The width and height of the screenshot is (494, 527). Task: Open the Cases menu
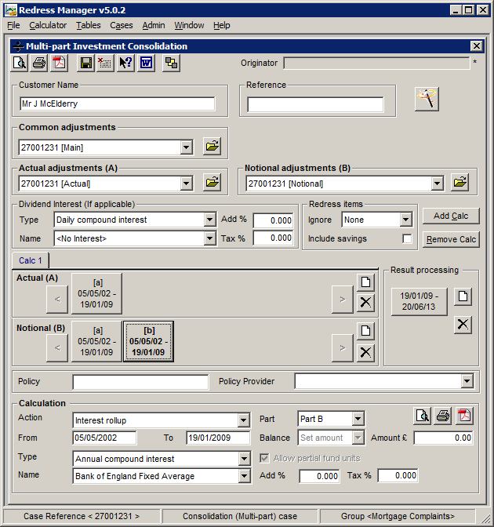tap(122, 25)
